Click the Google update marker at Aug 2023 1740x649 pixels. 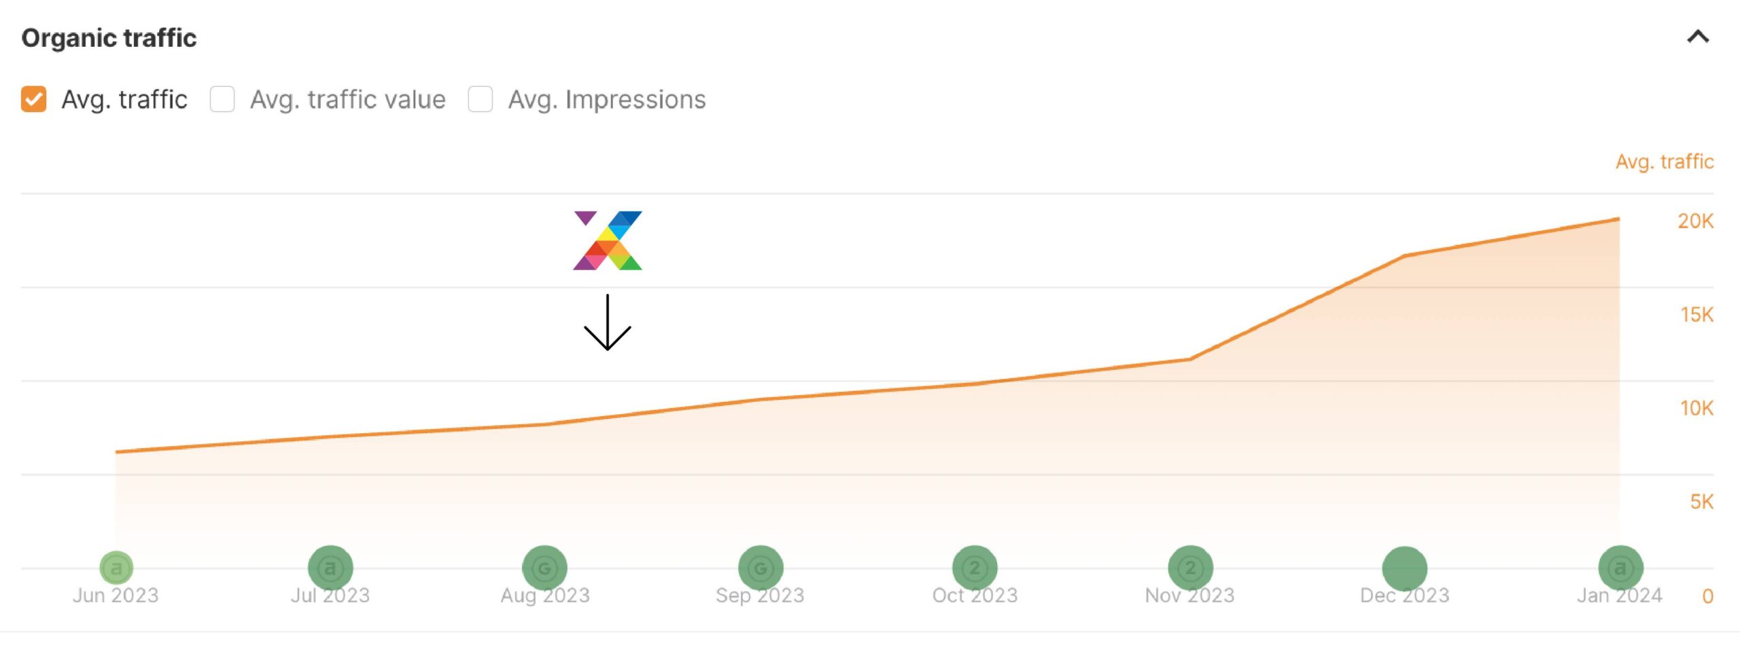(x=544, y=568)
